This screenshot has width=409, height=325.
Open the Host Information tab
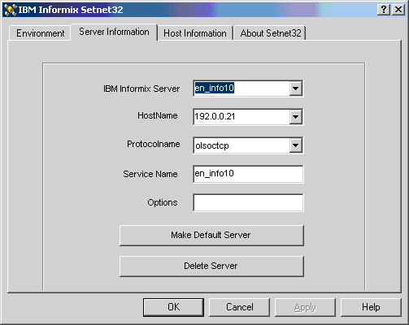195,33
